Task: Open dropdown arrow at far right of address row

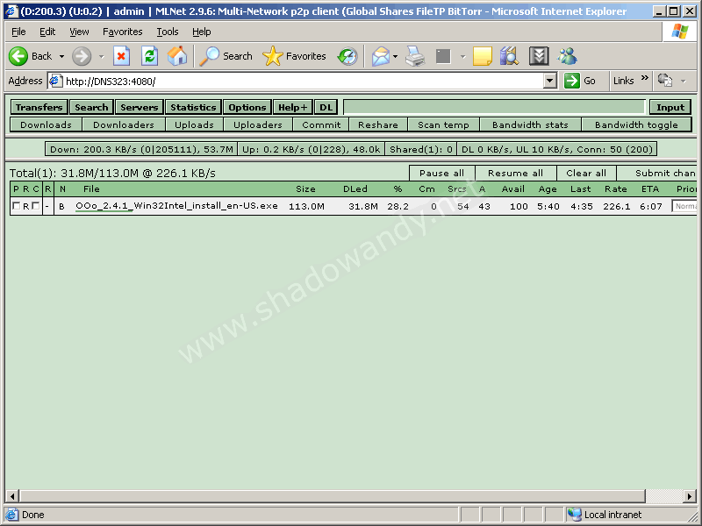Action: coord(684,81)
